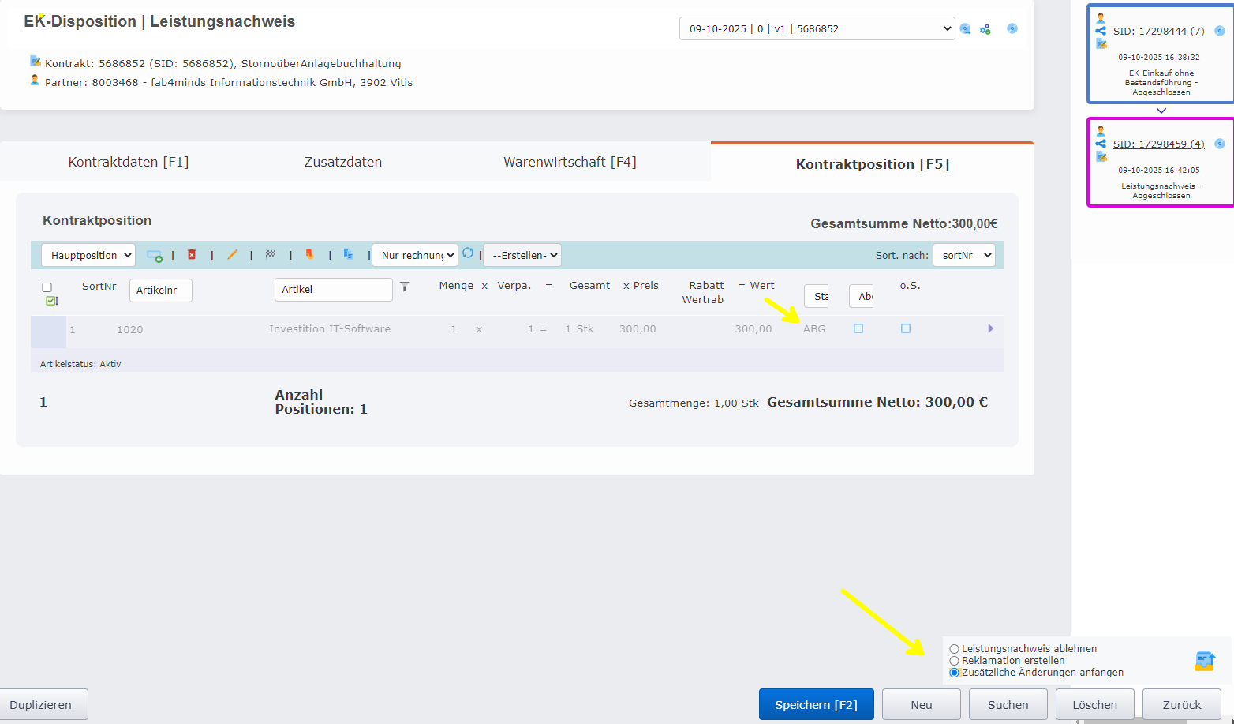This screenshot has width=1234, height=724.
Task: Click the add position icon with green plus
Action: coord(155,256)
